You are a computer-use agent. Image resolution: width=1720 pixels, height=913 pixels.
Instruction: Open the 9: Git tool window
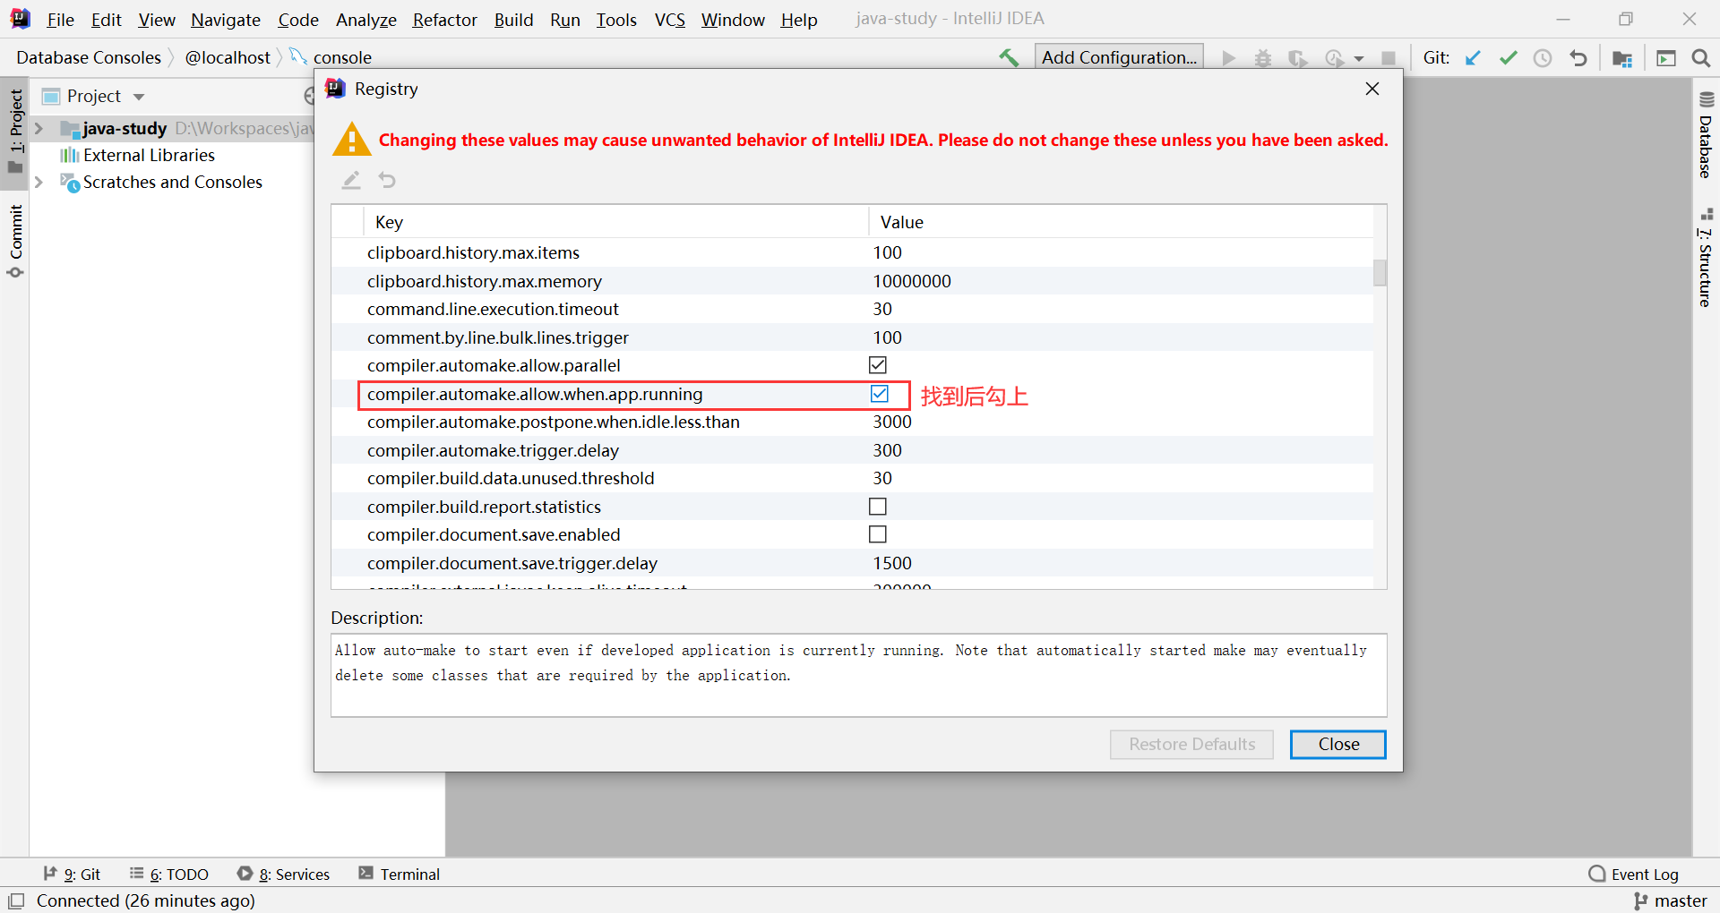point(72,875)
